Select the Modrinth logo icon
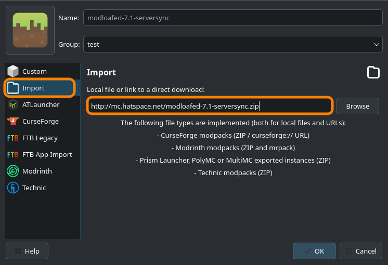The width and height of the screenshot is (388, 265). point(14,171)
